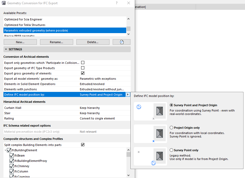Click the New... preset button

click(20, 42)
